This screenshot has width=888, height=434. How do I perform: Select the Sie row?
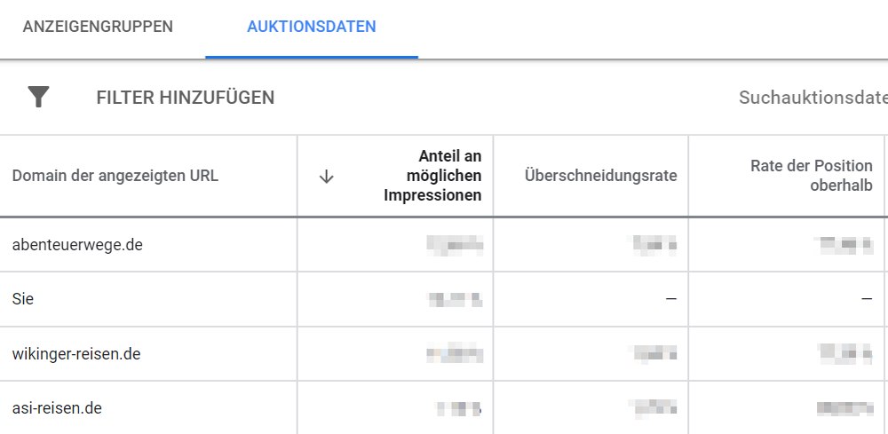click(x=444, y=299)
